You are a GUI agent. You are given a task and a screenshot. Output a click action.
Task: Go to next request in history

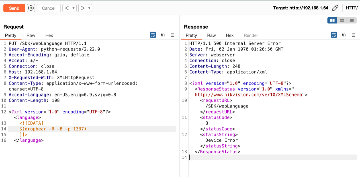(82, 8)
